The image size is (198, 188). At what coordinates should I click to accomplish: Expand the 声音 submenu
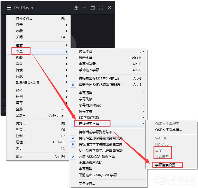38,64
